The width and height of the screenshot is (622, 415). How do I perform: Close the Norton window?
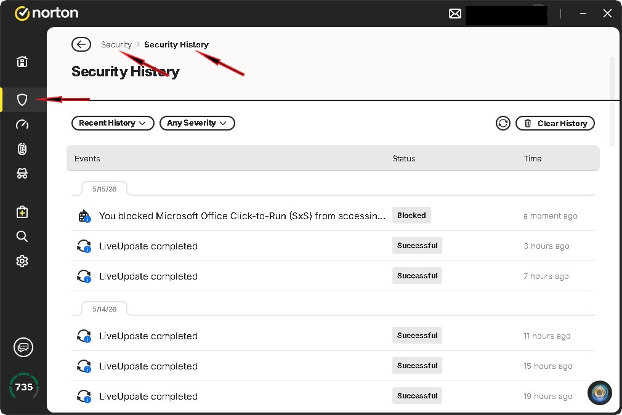(x=607, y=14)
